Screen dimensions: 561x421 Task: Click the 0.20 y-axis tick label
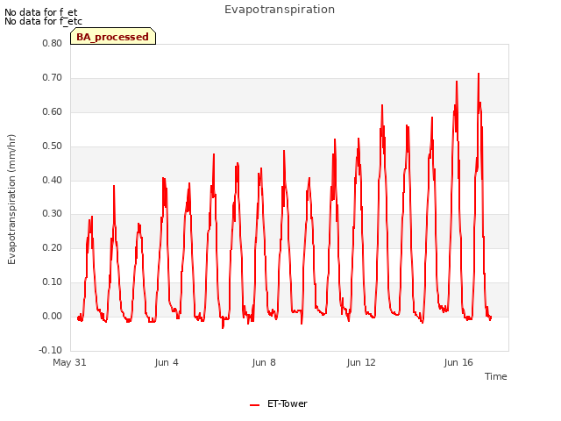pyautogui.click(x=53, y=247)
